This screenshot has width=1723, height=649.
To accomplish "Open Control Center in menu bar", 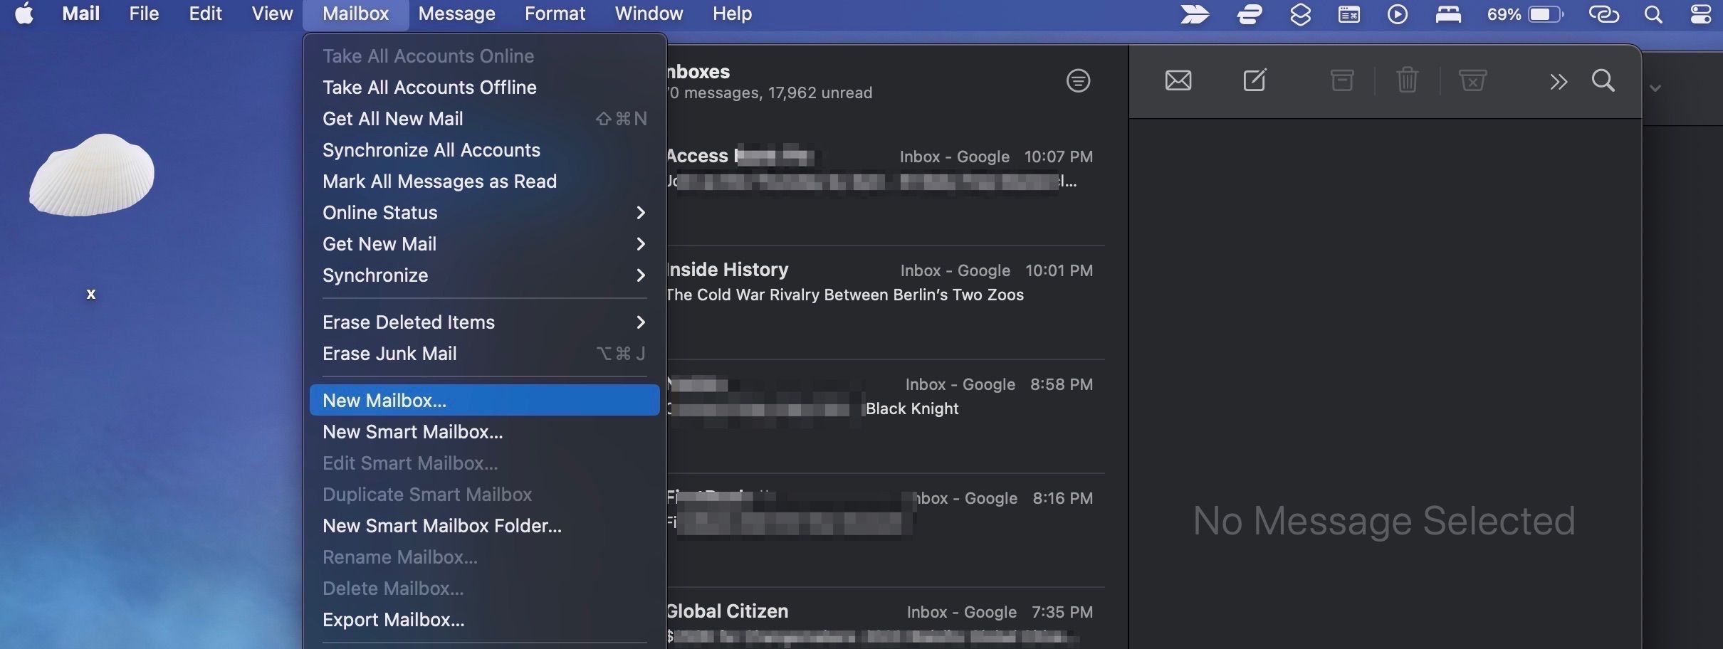I will 1701,14.
